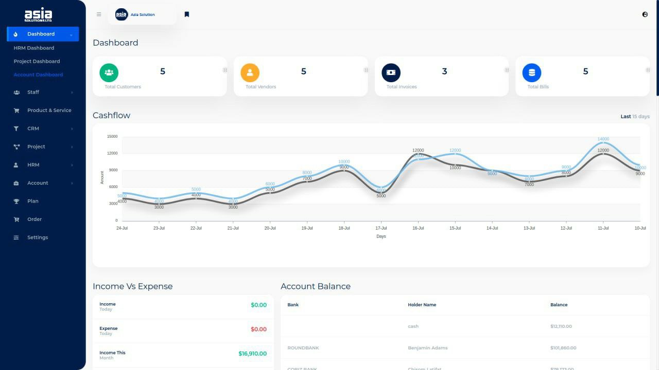Click the blue Total Bills icon

coord(531,72)
